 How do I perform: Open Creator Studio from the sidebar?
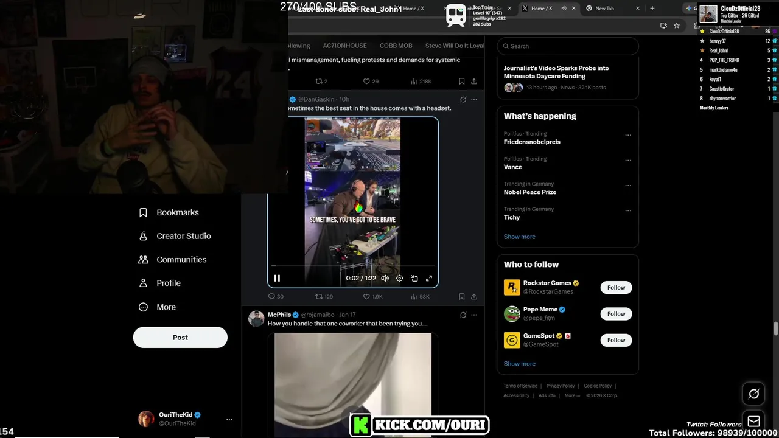click(175, 236)
